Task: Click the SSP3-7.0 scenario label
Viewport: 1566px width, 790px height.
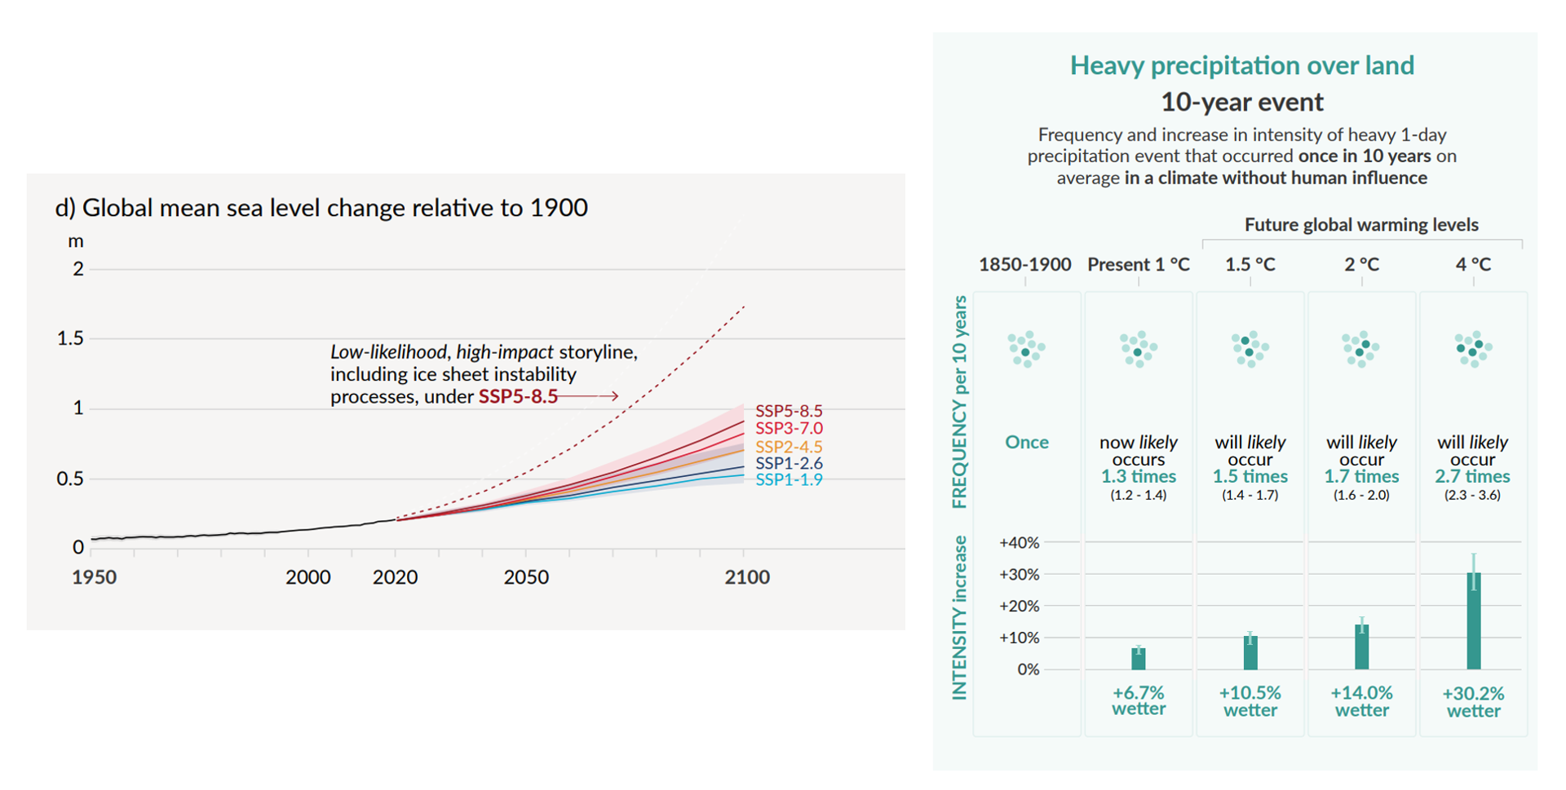Action: pyautogui.click(x=788, y=428)
